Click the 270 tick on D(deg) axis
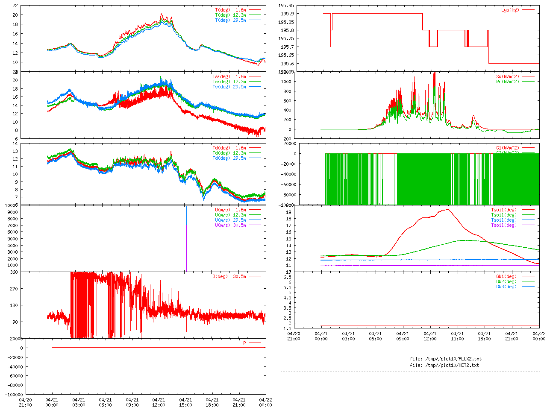Image resolution: width=547 pixels, height=410 pixels. (14, 289)
